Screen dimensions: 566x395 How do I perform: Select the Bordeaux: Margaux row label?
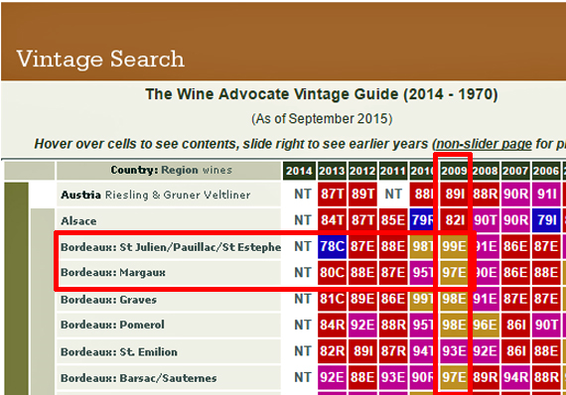coord(113,273)
